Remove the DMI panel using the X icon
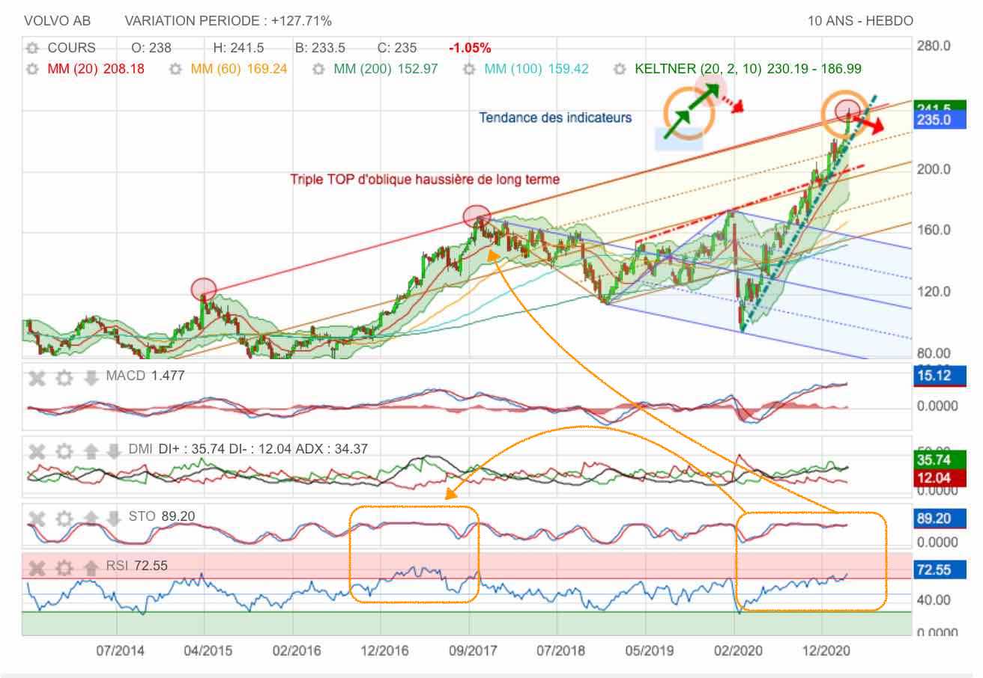The image size is (983, 678). (x=37, y=451)
